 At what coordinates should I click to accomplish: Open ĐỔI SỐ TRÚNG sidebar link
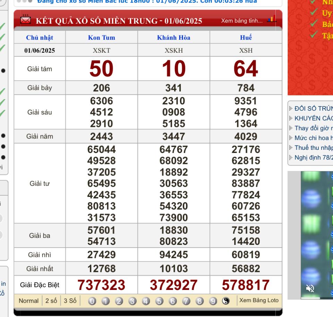(314, 109)
